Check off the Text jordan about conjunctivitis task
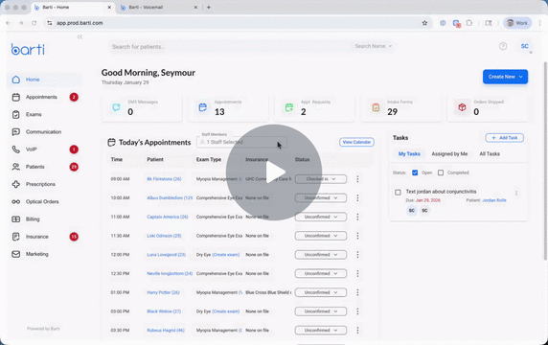This screenshot has width=548, height=345. pos(398,193)
